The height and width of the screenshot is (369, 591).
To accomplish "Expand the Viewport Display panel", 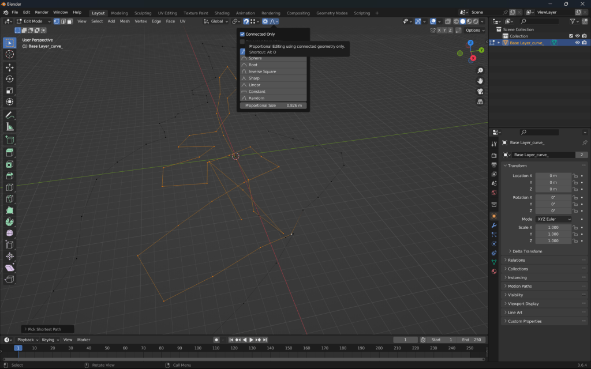I will pyautogui.click(x=523, y=303).
